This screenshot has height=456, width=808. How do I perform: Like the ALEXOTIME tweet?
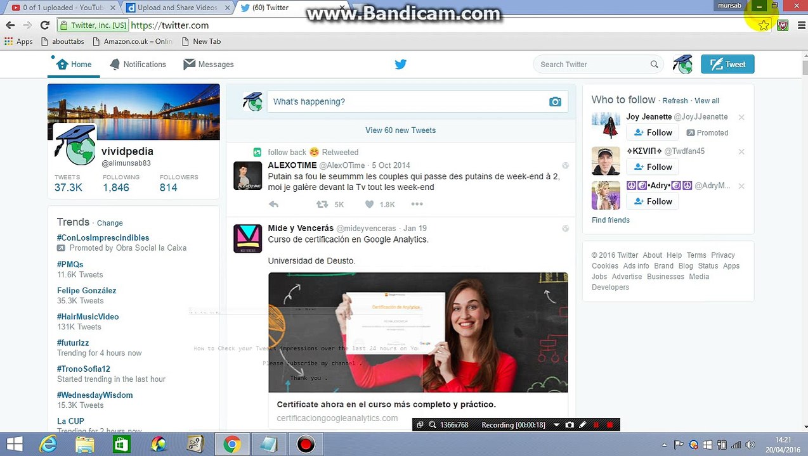click(x=369, y=204)
